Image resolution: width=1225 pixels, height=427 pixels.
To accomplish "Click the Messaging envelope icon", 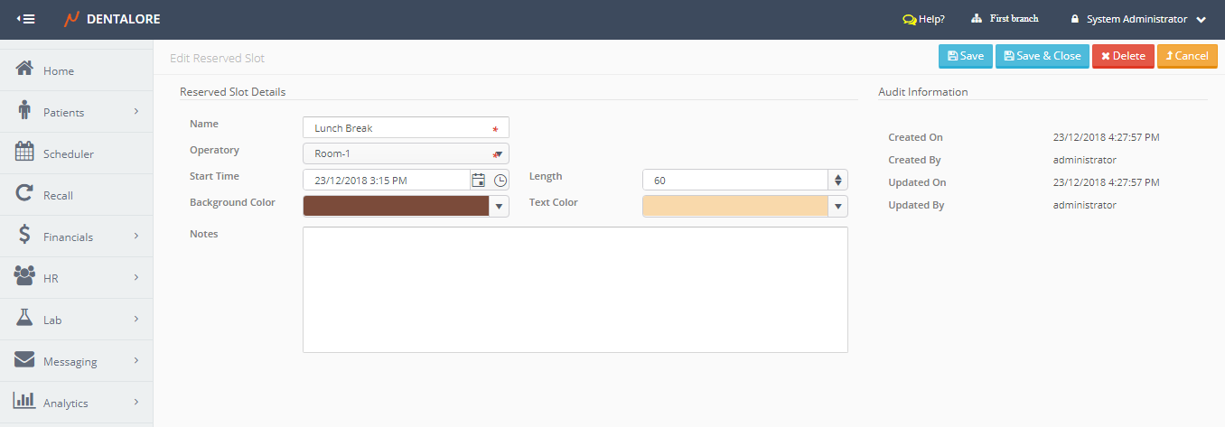I will [25, 361].
